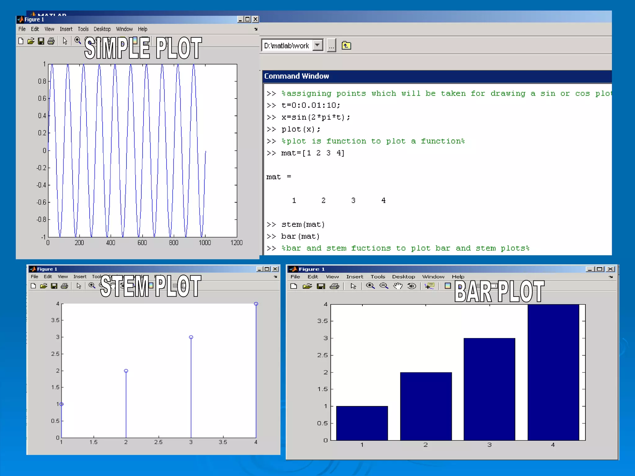Dock the Stem Plot figure using arrow
Image resolution: width=635 pixels, height=476 pixels.
(x=275, y=277)
